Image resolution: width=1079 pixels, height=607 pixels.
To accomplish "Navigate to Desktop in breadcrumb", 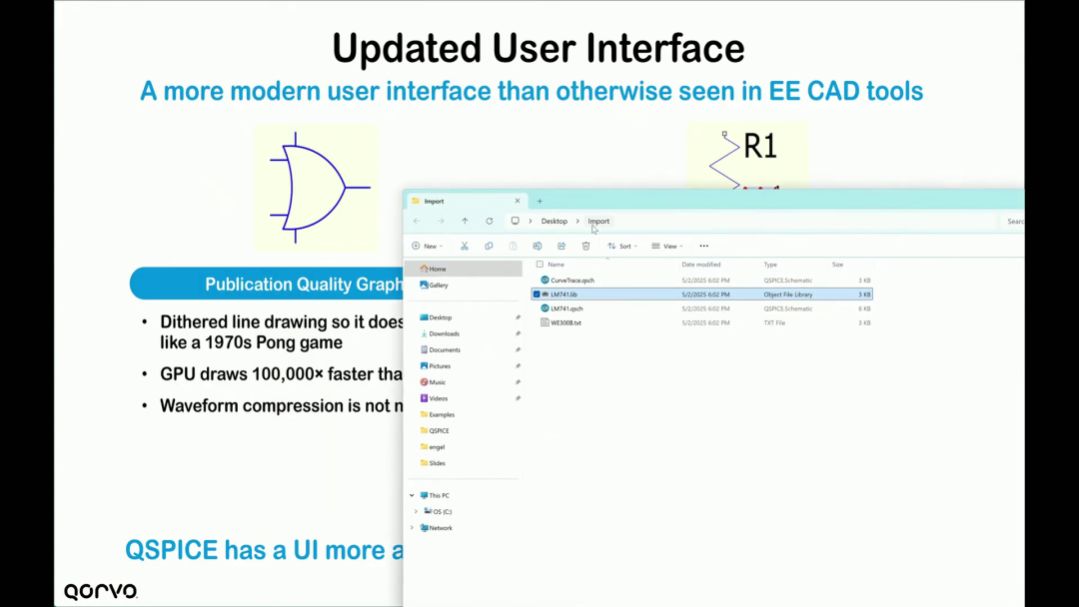I will click(x=553, y=222).
